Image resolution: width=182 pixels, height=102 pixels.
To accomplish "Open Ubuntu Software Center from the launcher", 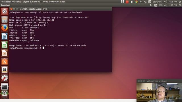I will click(5, 61).
